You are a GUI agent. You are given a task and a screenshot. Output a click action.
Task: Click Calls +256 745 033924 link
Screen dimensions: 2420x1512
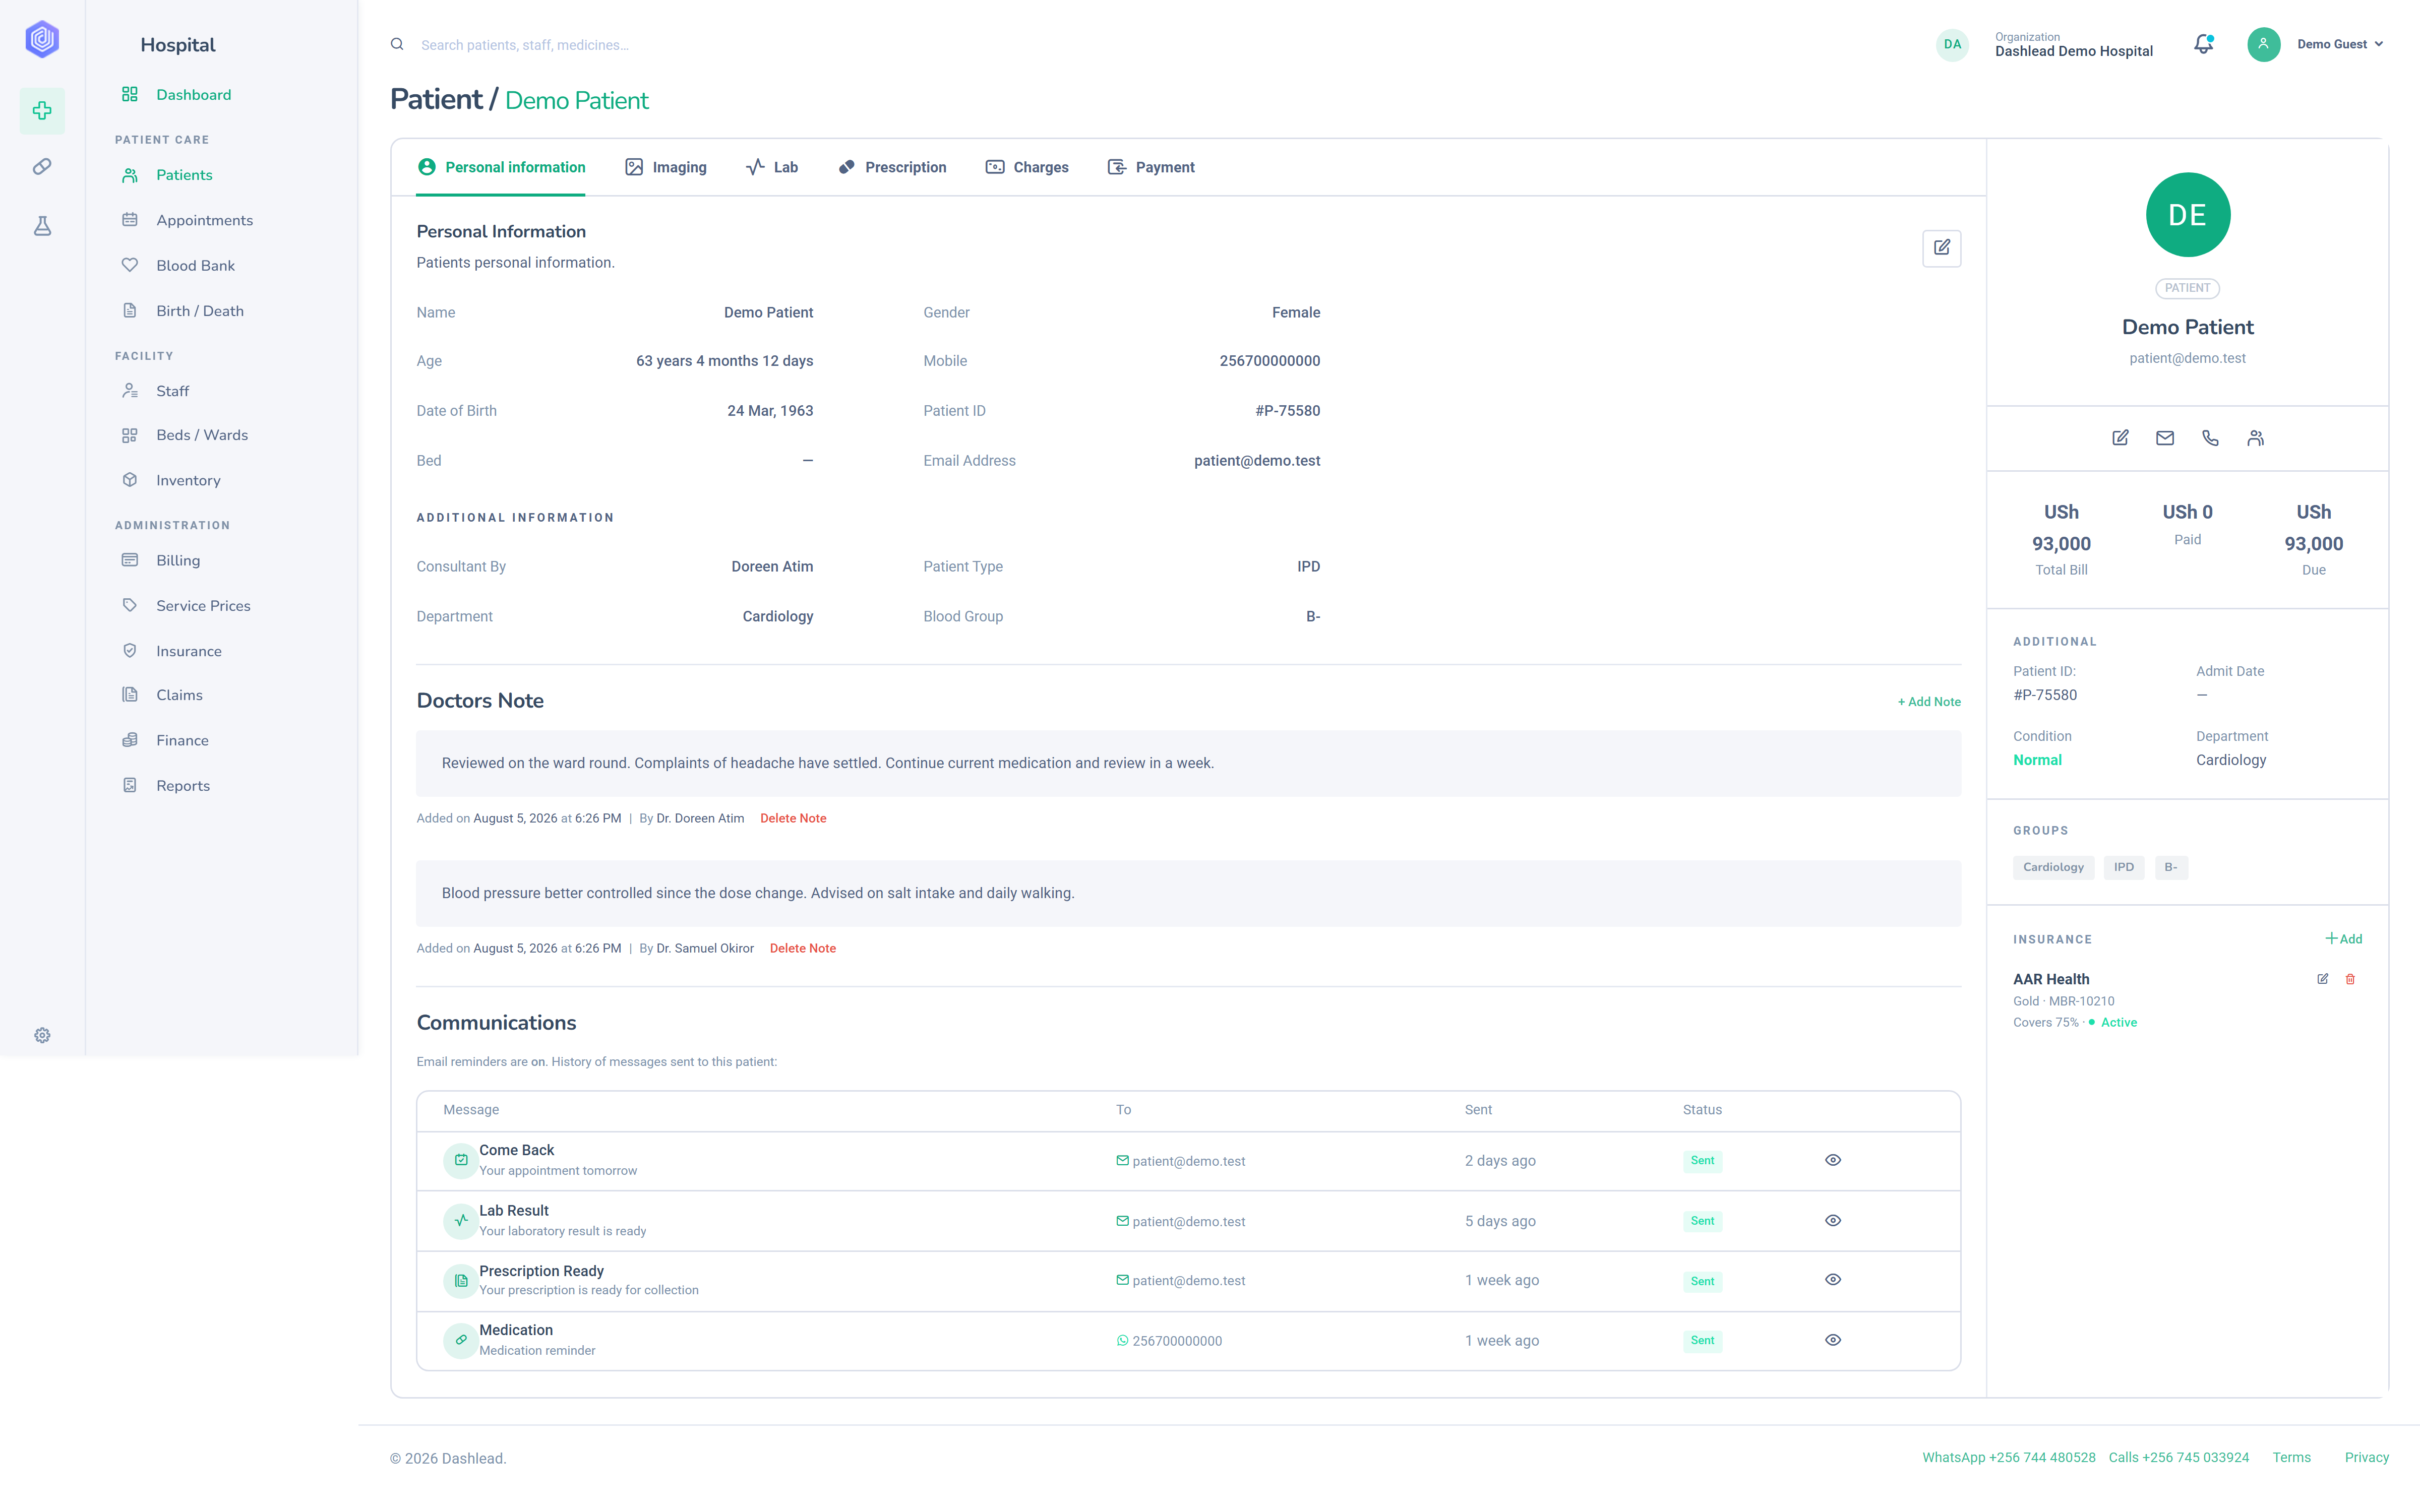tap(2178, 1457)
